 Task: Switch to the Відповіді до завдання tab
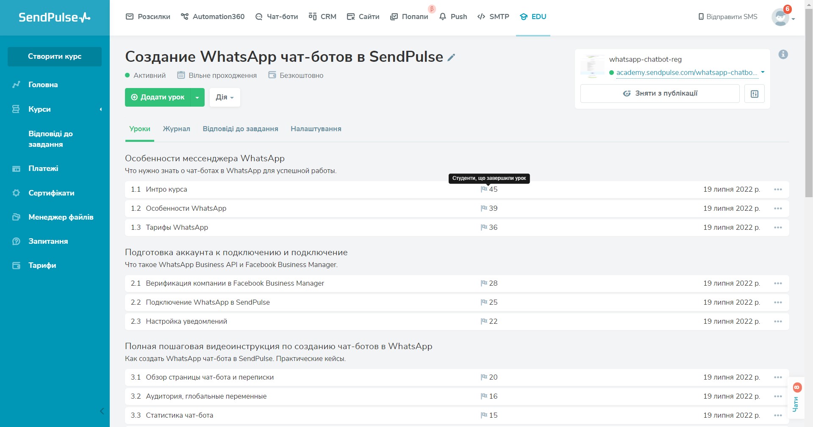(240, 129)
